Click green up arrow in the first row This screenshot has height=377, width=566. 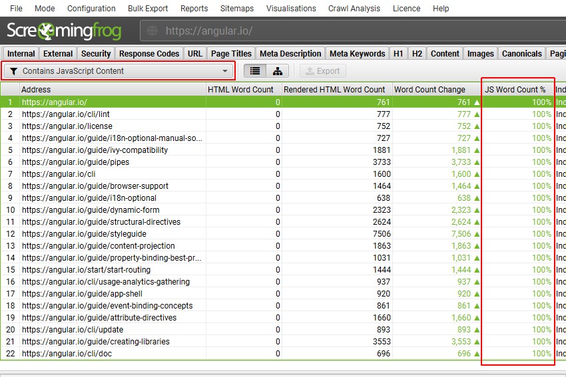pos(477,102)
